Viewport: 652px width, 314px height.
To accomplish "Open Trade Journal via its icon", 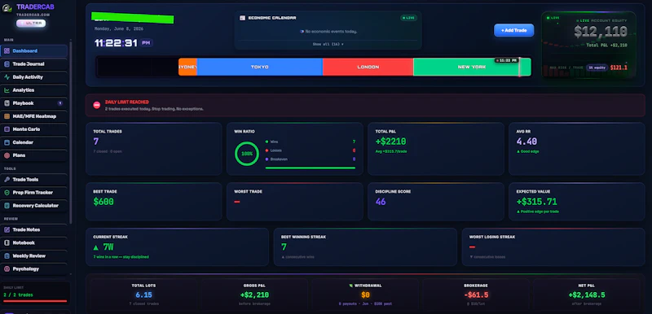I will (x=7, y=64).
